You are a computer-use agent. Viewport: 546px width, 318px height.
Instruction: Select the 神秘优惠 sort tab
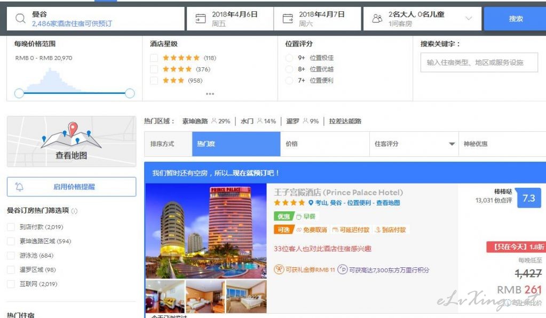pyautogui.click(x=502, y=144)
